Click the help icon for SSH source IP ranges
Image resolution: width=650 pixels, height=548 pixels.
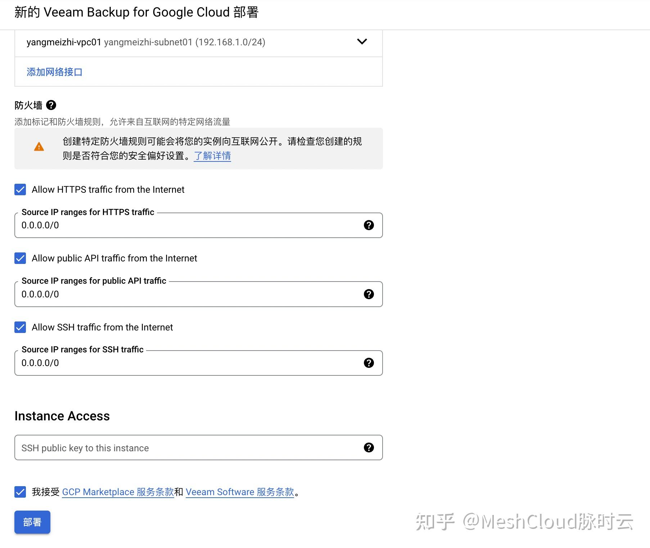[368, 363]
